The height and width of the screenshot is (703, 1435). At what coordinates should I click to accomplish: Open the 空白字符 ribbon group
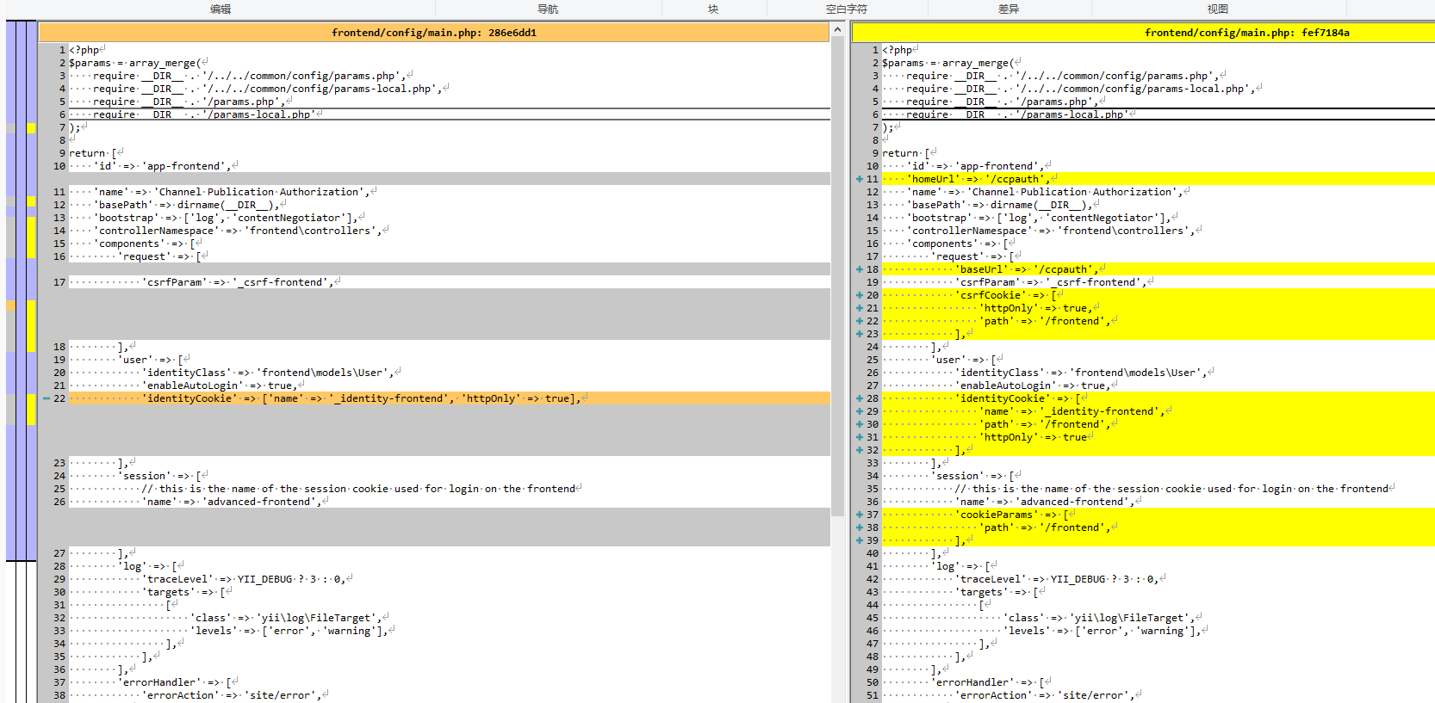pos(847,9)
